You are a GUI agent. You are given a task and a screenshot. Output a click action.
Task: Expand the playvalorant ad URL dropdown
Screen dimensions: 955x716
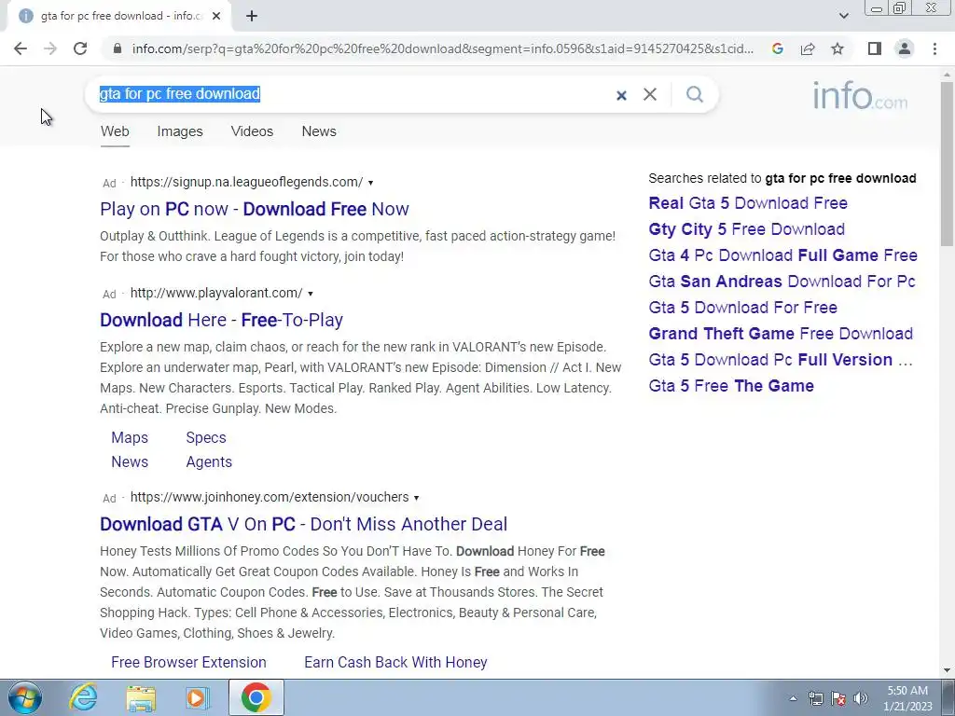310,294
